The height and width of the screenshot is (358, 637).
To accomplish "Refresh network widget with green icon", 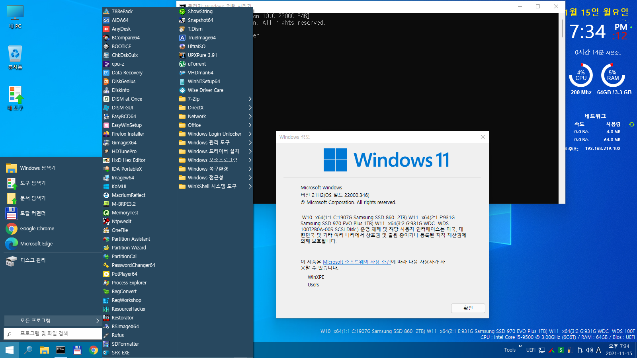I will (x=631, y=125).
